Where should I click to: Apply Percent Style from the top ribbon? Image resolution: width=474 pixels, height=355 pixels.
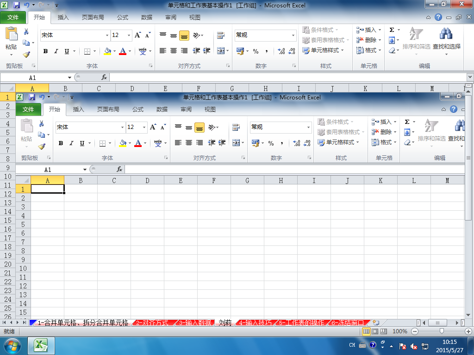click(256, 51)
